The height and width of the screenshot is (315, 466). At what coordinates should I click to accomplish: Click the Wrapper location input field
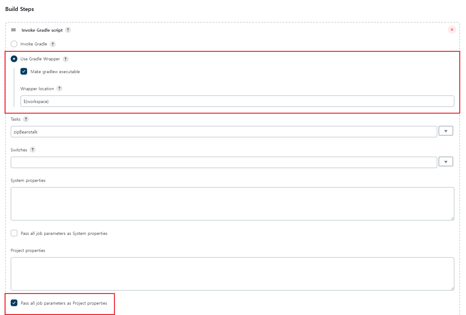(x=237, y=101)
